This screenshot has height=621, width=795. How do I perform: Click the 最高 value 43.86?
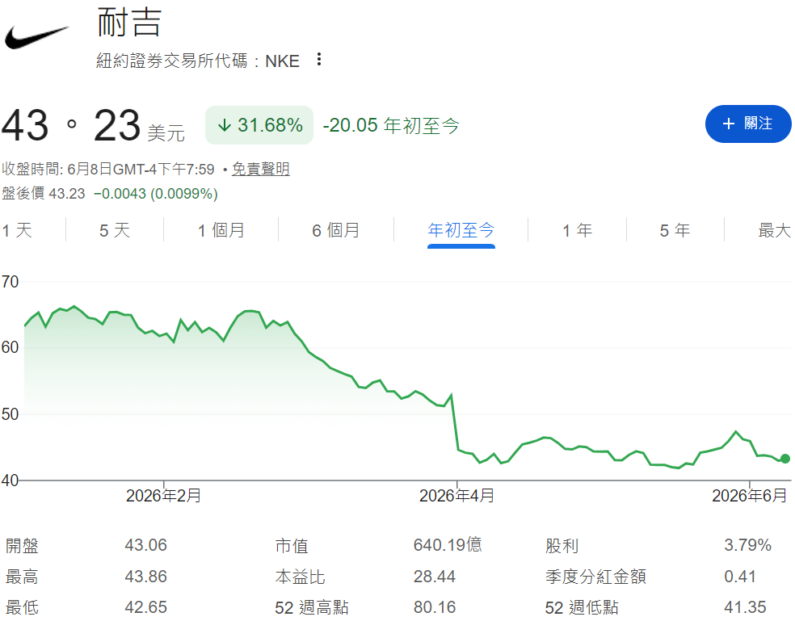(146, 577)
